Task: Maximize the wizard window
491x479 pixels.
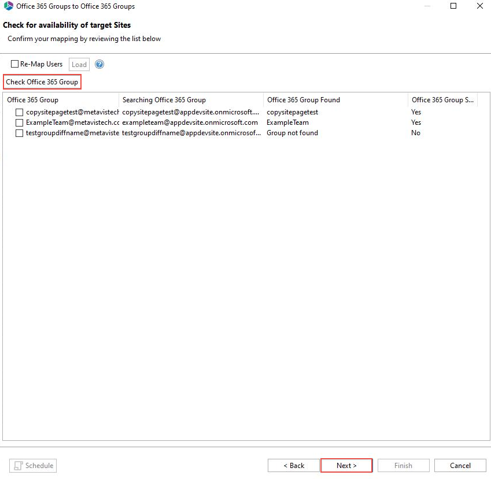Action: pyautogui.click(x=453, y=6)
